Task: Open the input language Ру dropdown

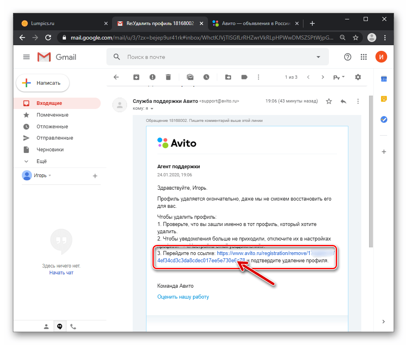Action: point(339,77)
